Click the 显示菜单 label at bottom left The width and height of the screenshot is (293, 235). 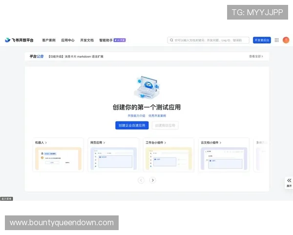(x=6, y=199)
